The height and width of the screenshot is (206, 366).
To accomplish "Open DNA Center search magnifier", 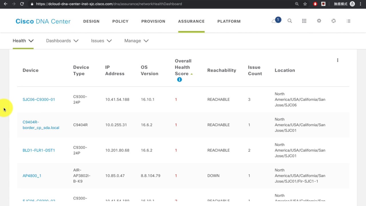I will [x=290, y=21].
